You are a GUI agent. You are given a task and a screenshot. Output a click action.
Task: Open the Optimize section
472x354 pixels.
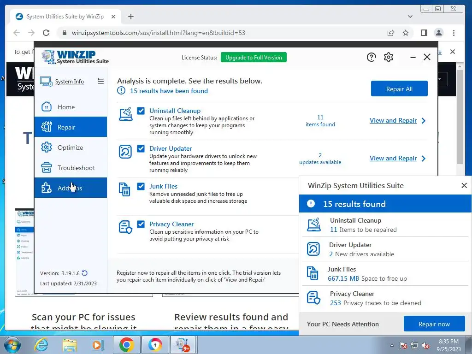[71, 147]
